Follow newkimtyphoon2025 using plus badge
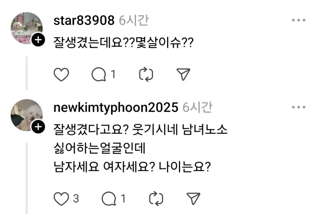Viewport: 320px width, 214px height. [x=38, y=127]
